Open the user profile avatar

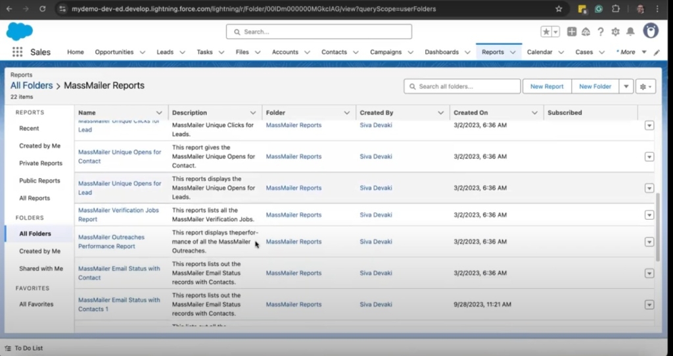651,31
